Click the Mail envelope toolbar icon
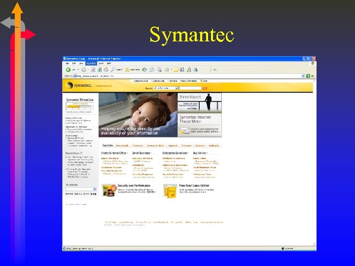The height and width of the screenshot is (266, 355). tap(152, 69)
